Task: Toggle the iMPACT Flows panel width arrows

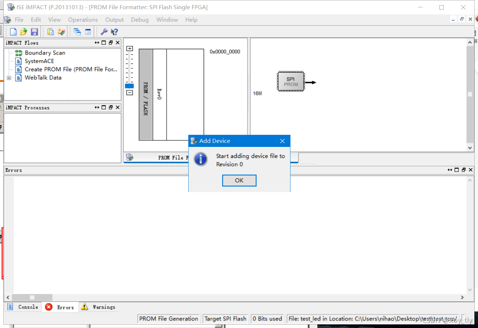Action: 97,43
